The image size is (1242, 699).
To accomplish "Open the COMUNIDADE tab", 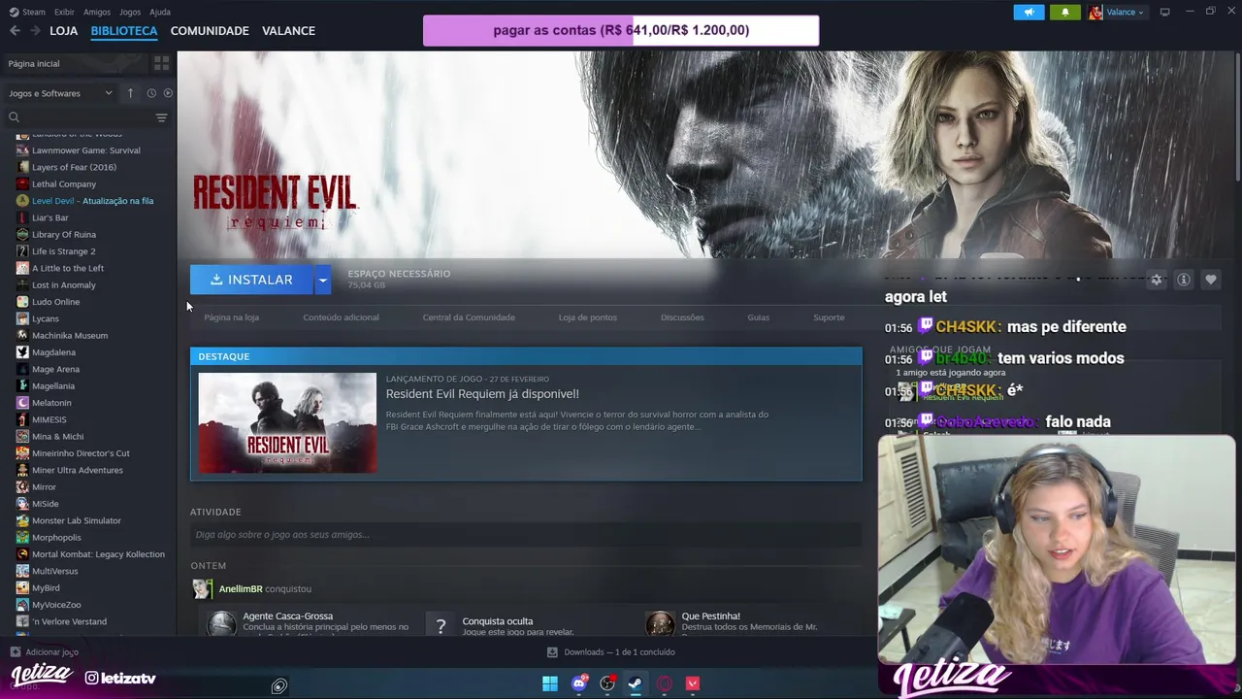I will point(210,30).
